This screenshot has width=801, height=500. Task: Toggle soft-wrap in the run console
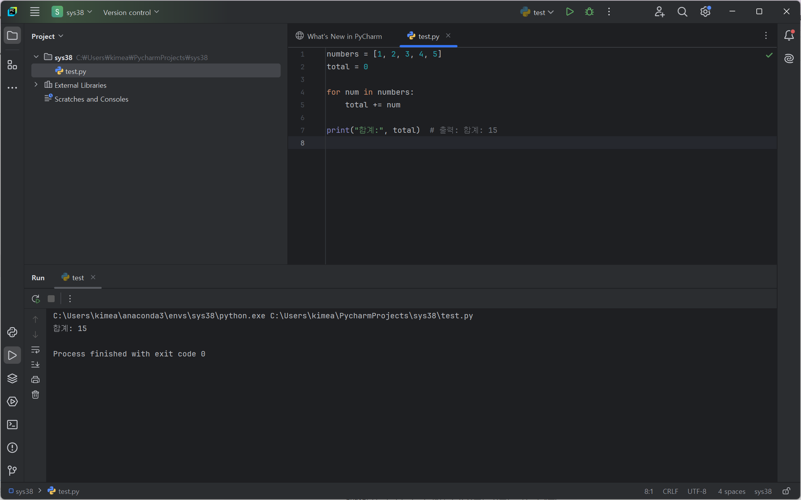[35, 349]
